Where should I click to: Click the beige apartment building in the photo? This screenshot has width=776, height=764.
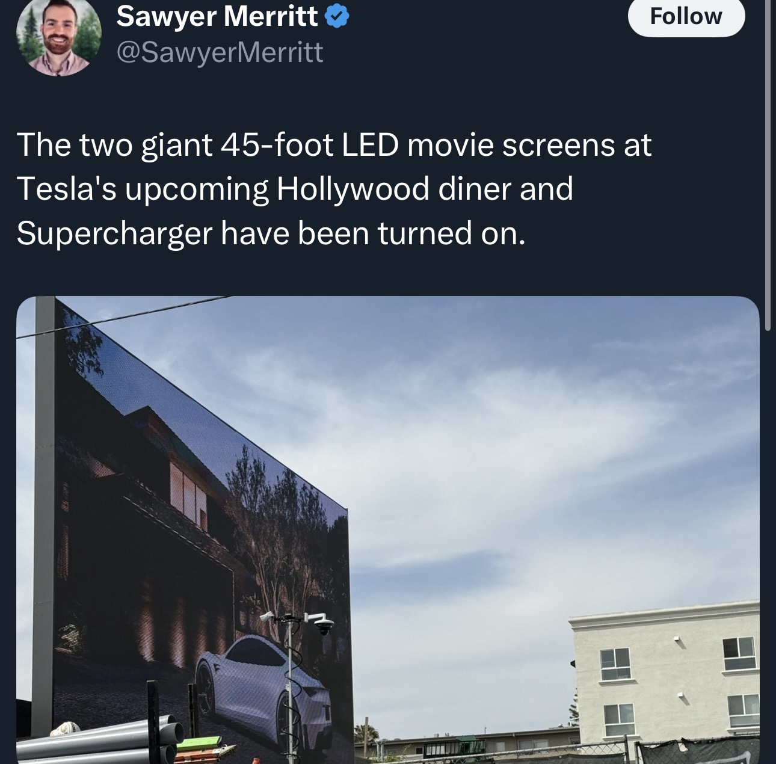[x=662, y=680]
